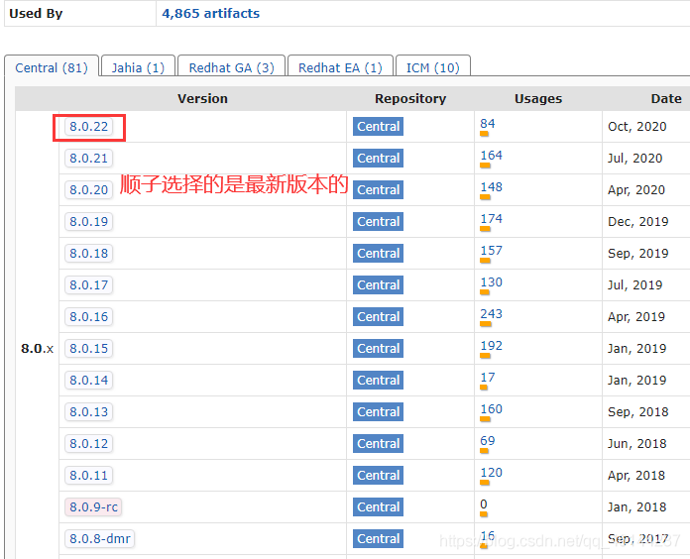Open version 8.0.12 link
The height and width of the screenshot is (559, 690).
[x=88, y=443]
